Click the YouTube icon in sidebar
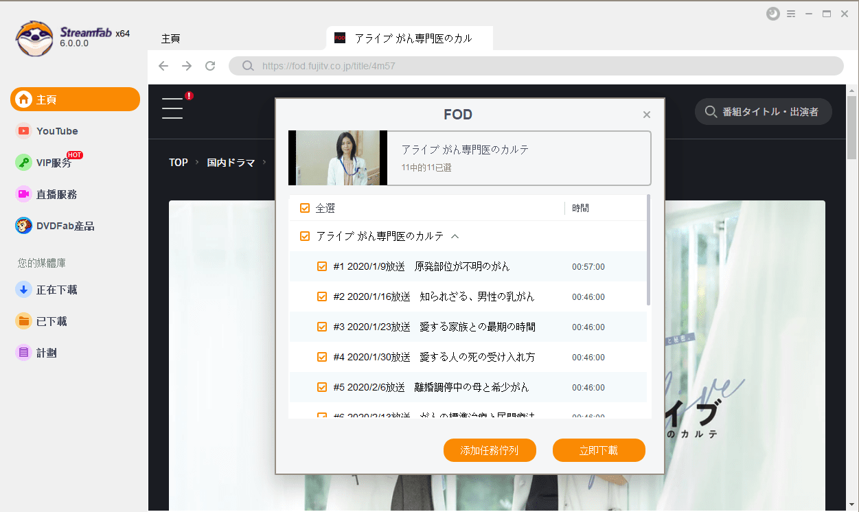This screenshot has height=512, width=859. [24, 131]
